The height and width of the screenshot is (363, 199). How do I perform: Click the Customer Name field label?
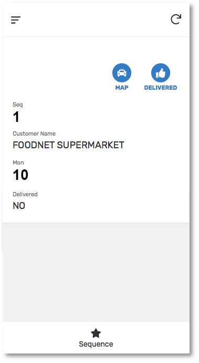[34, 133]
